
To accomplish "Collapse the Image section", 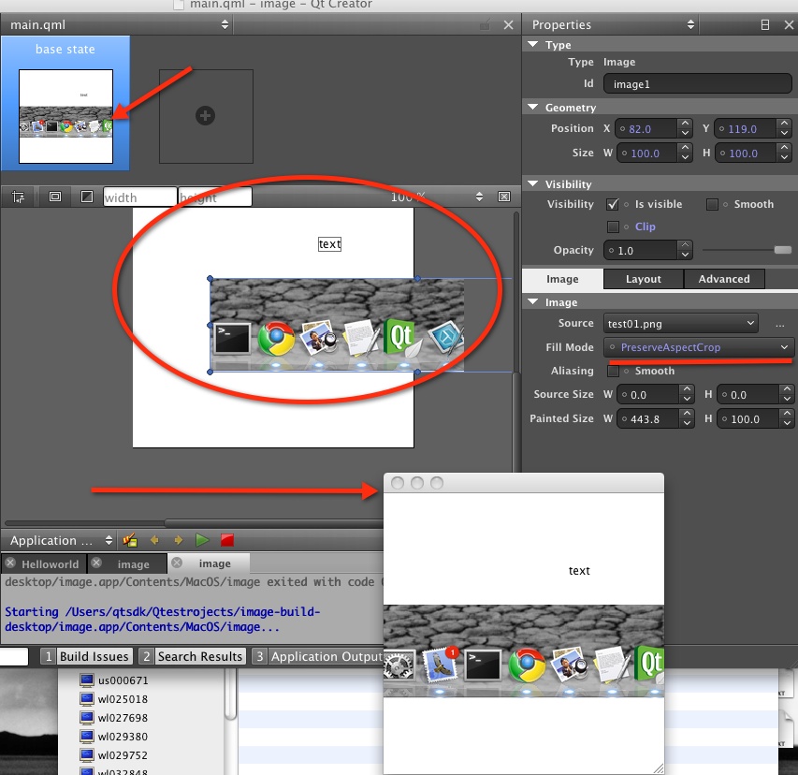I will (533, 302).
